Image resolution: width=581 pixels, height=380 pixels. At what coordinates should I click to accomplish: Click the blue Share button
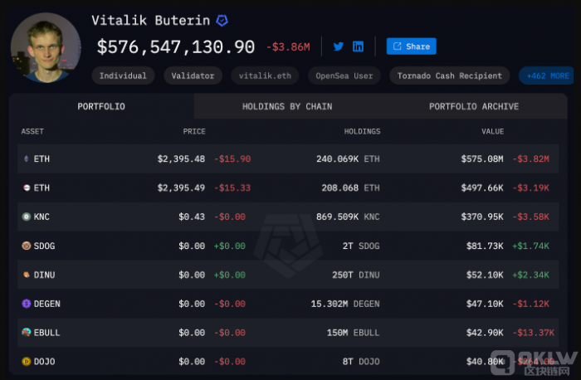tap(411, 46)
